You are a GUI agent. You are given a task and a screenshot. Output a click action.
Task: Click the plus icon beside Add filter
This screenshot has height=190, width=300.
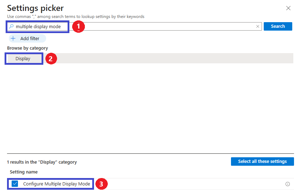tap(13, 38)
